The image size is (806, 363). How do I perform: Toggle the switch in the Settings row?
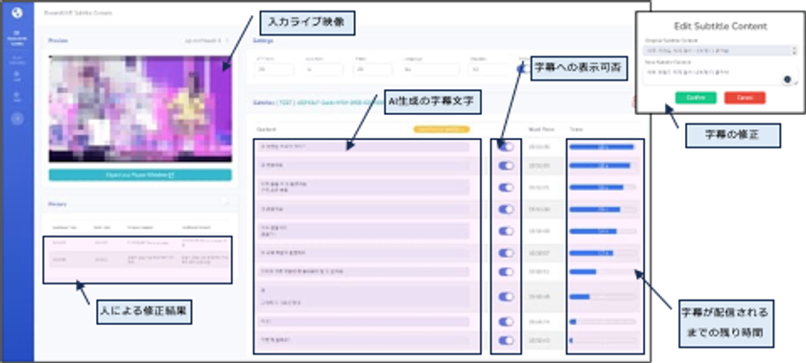point(522,69)
